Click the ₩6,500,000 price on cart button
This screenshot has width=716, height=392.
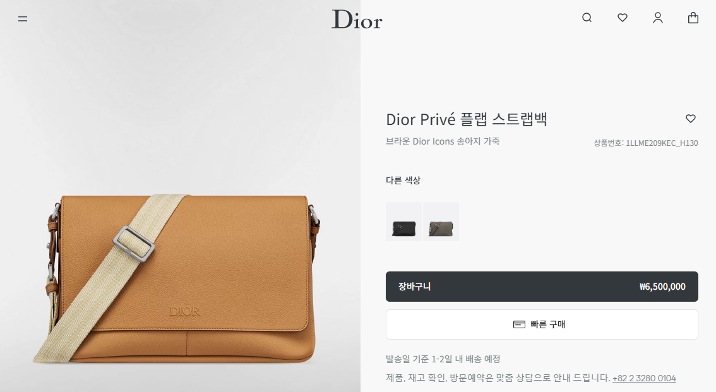pyautogui.click(x=662, y=287)
